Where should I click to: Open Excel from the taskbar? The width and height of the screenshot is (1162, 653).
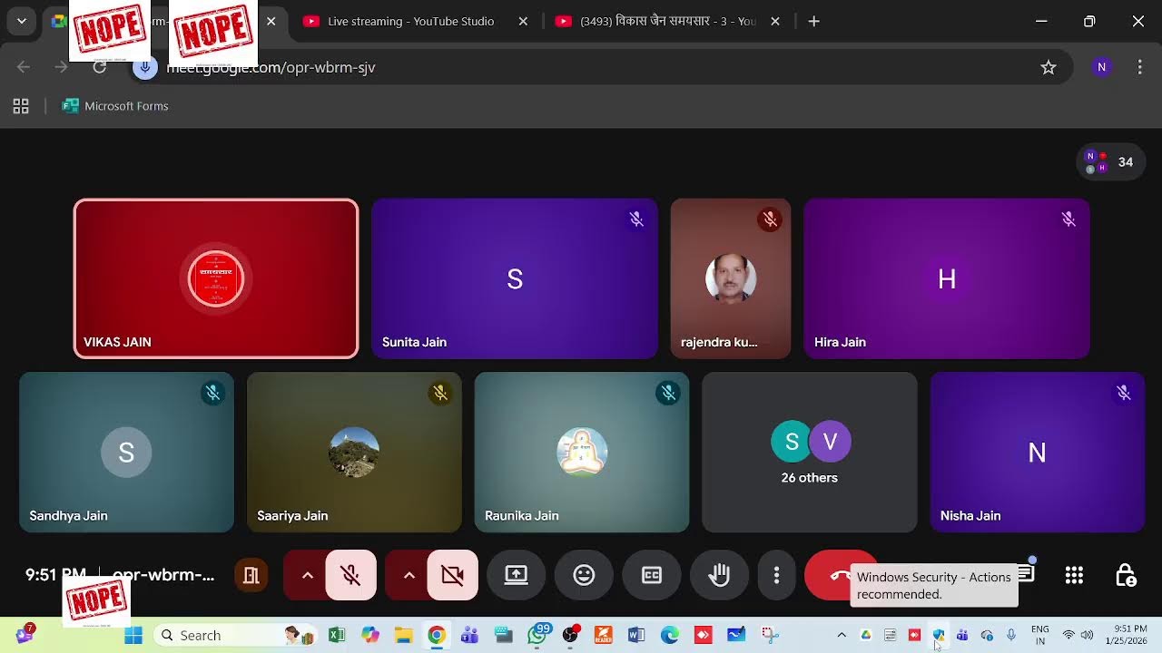[x=337, y=635]
